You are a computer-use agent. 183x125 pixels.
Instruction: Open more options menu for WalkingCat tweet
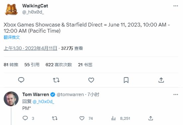(x=176, y=6)
